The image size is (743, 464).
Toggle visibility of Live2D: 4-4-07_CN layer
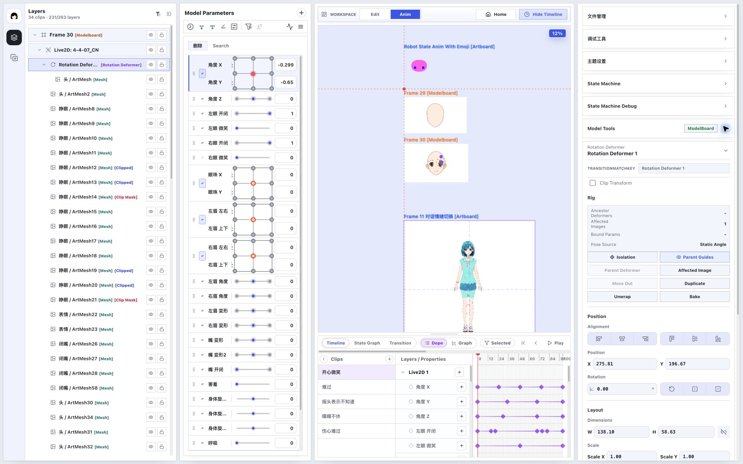[x=151, y=50]
